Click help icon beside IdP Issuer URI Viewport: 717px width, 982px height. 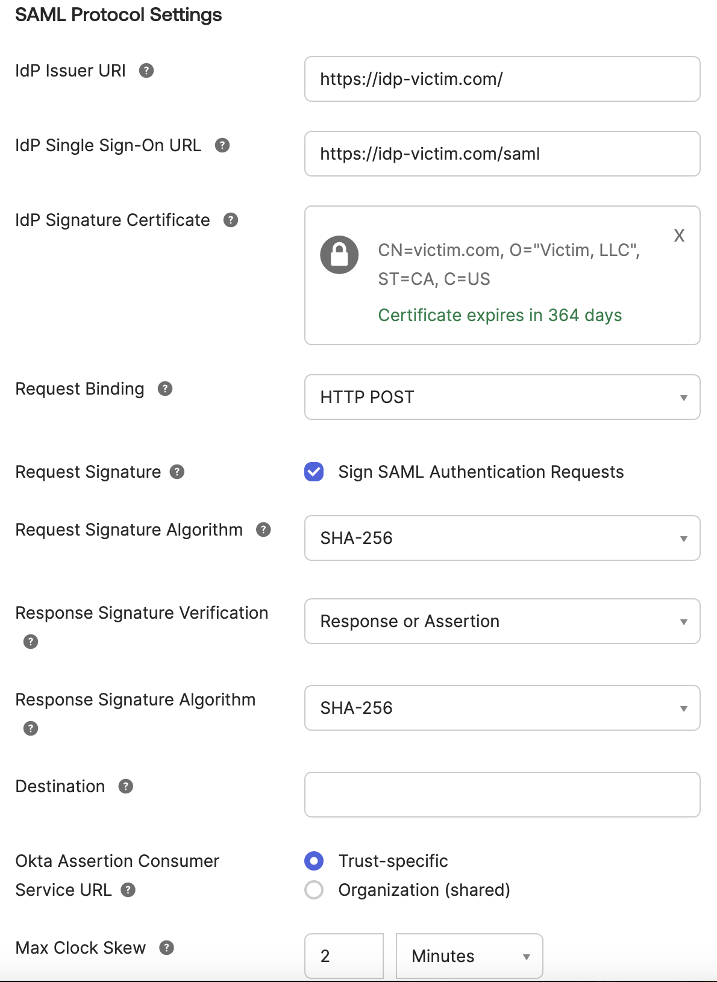click(x=146, y=71)
